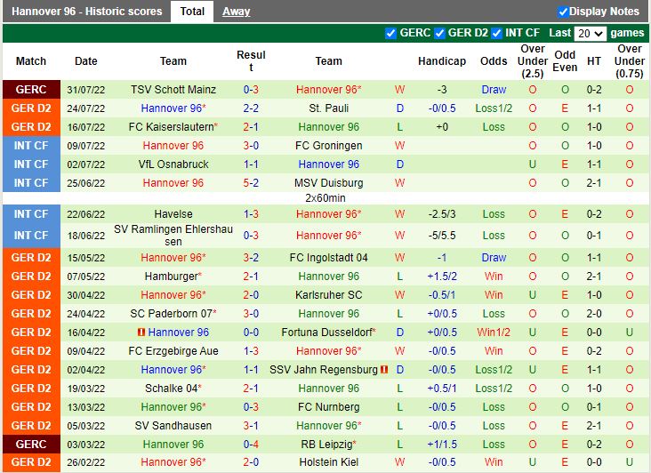Click the SC Paderborn 07 team name
Viewport: 651px width, 473px height.
(x=171, y=314)
